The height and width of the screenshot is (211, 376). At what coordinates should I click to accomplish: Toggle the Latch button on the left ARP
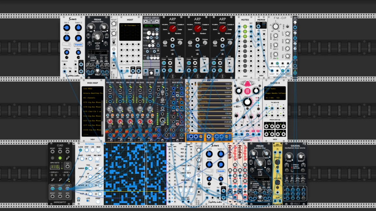[x=172, y=54]
